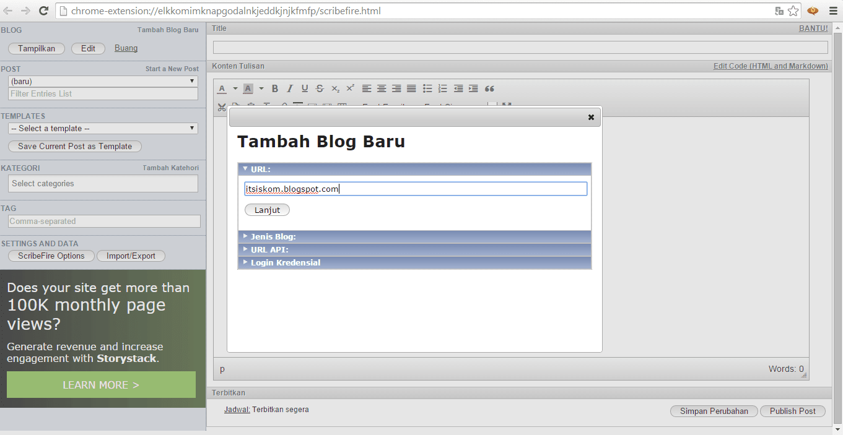This screenshot has height=435, width=843.
Task: Open the highlight color dropdown arrow
Action: (261, 88)
